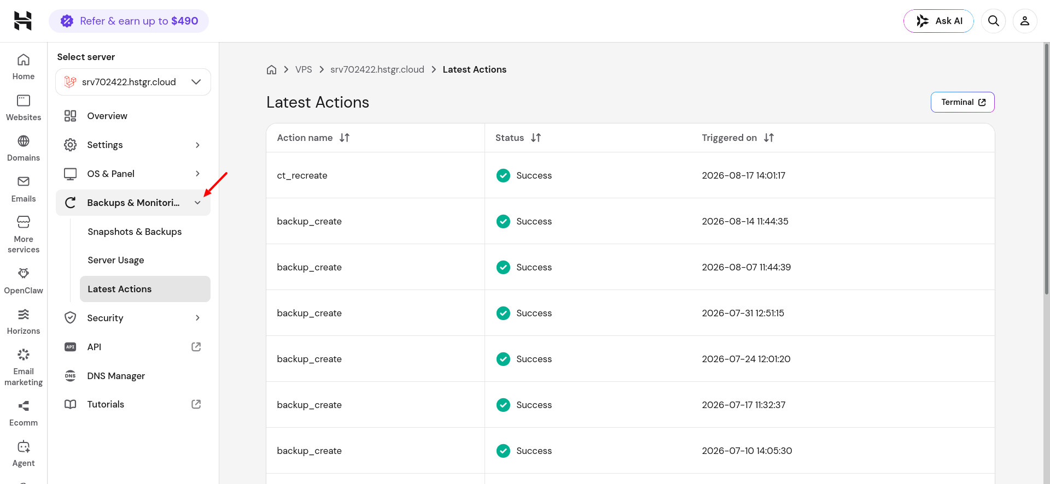Click the search magnifier icon
The image size is (1050, 484).
[x=994, y=21]
